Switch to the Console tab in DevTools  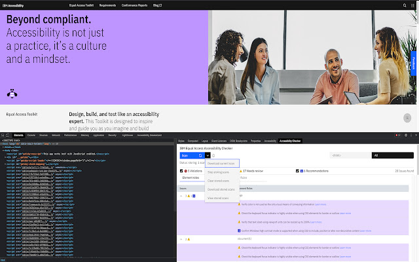[x=31, y=136]
